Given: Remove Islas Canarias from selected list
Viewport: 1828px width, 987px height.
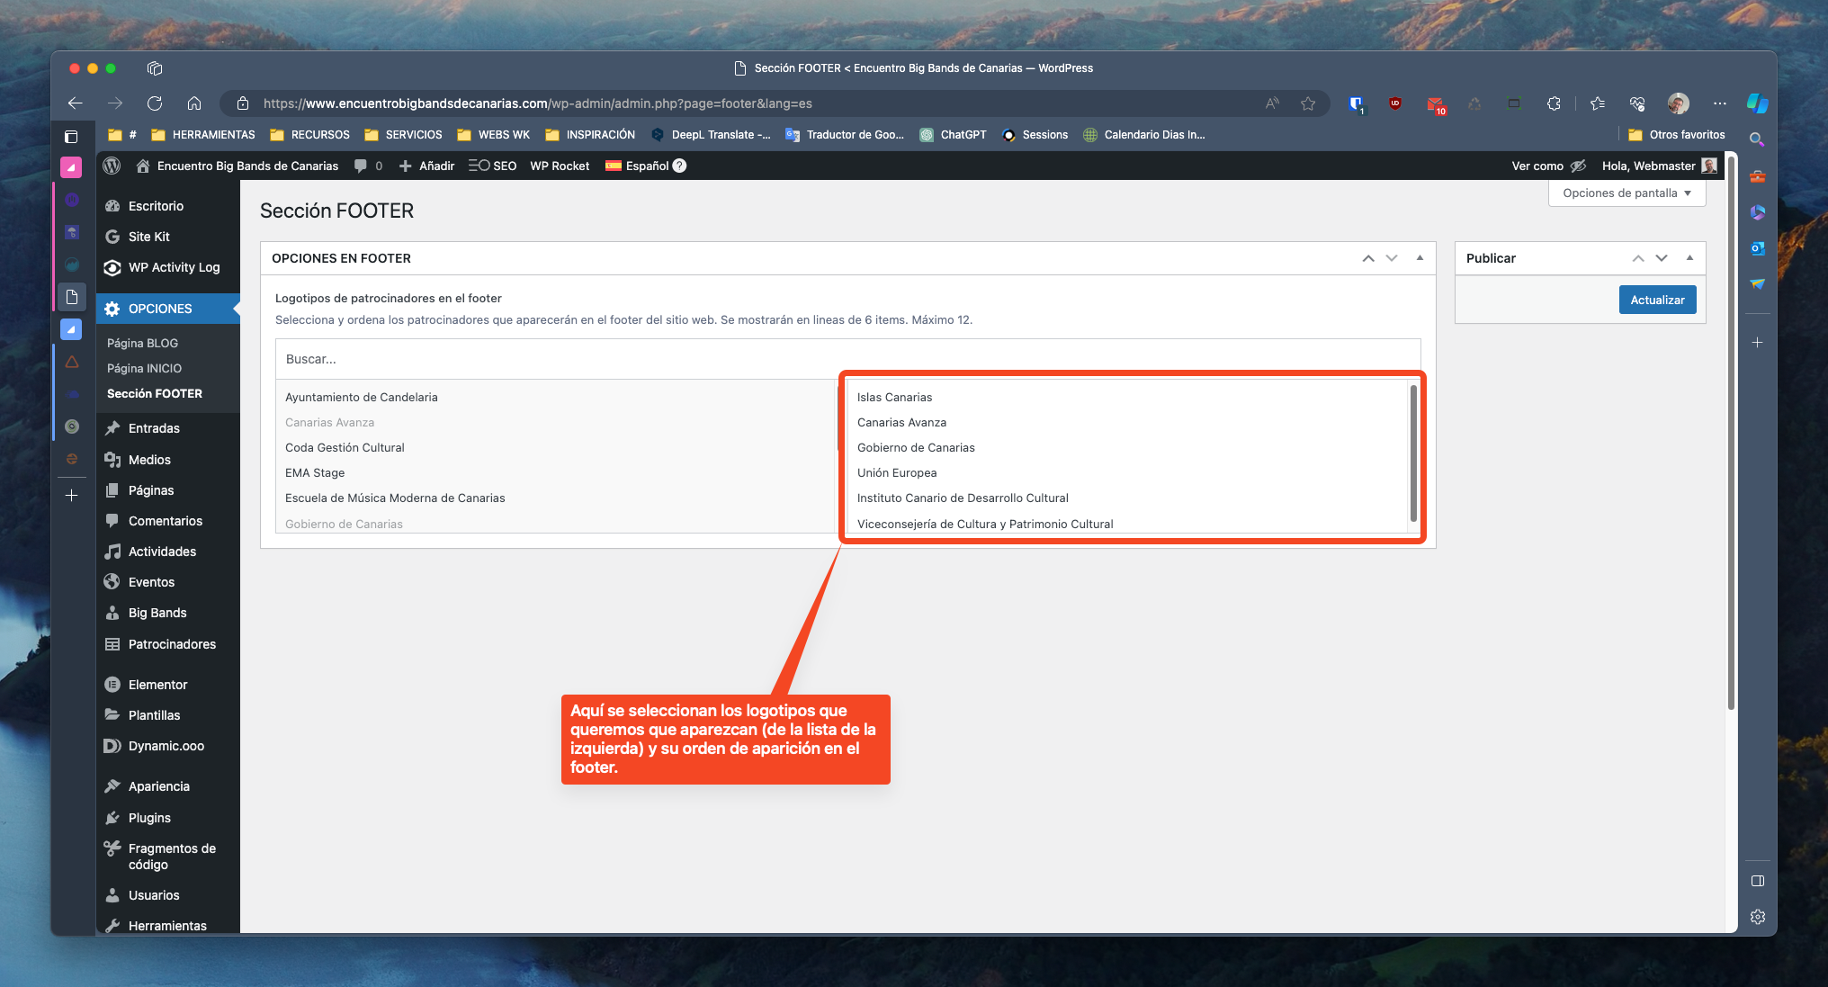Looking at the screenshot, I should (x=894, y=397).
